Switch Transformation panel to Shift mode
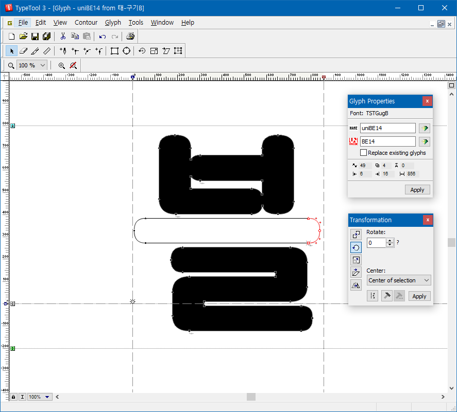Screen dimensions: 457x412 pyautogui.click(x=356, y=235)
